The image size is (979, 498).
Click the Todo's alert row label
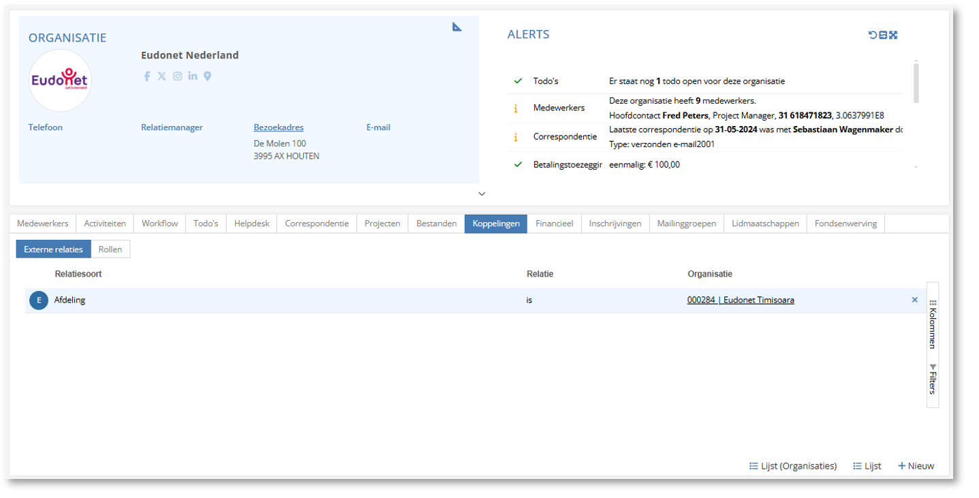click(546, 81)
